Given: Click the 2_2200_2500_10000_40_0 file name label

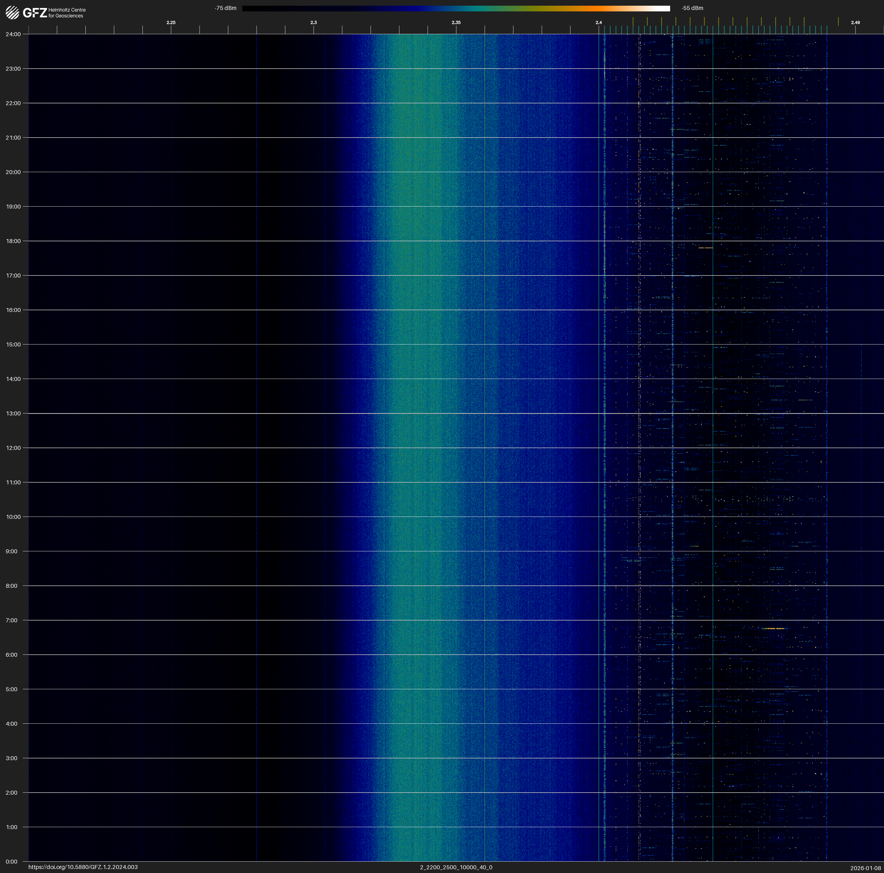Looking at the screenshot, I should point(456,867).
